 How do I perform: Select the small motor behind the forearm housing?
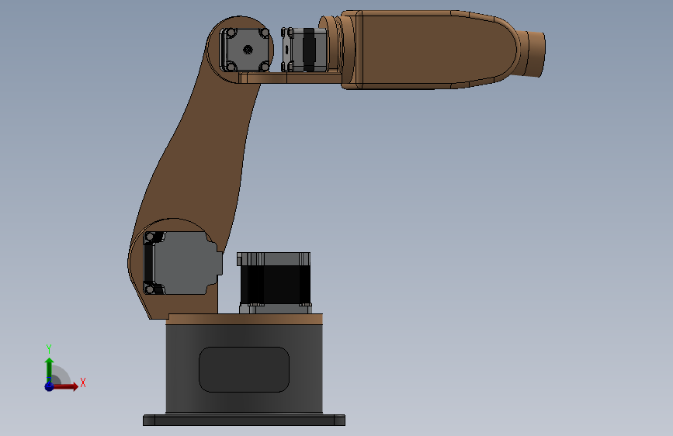click(x=304, y=50)
